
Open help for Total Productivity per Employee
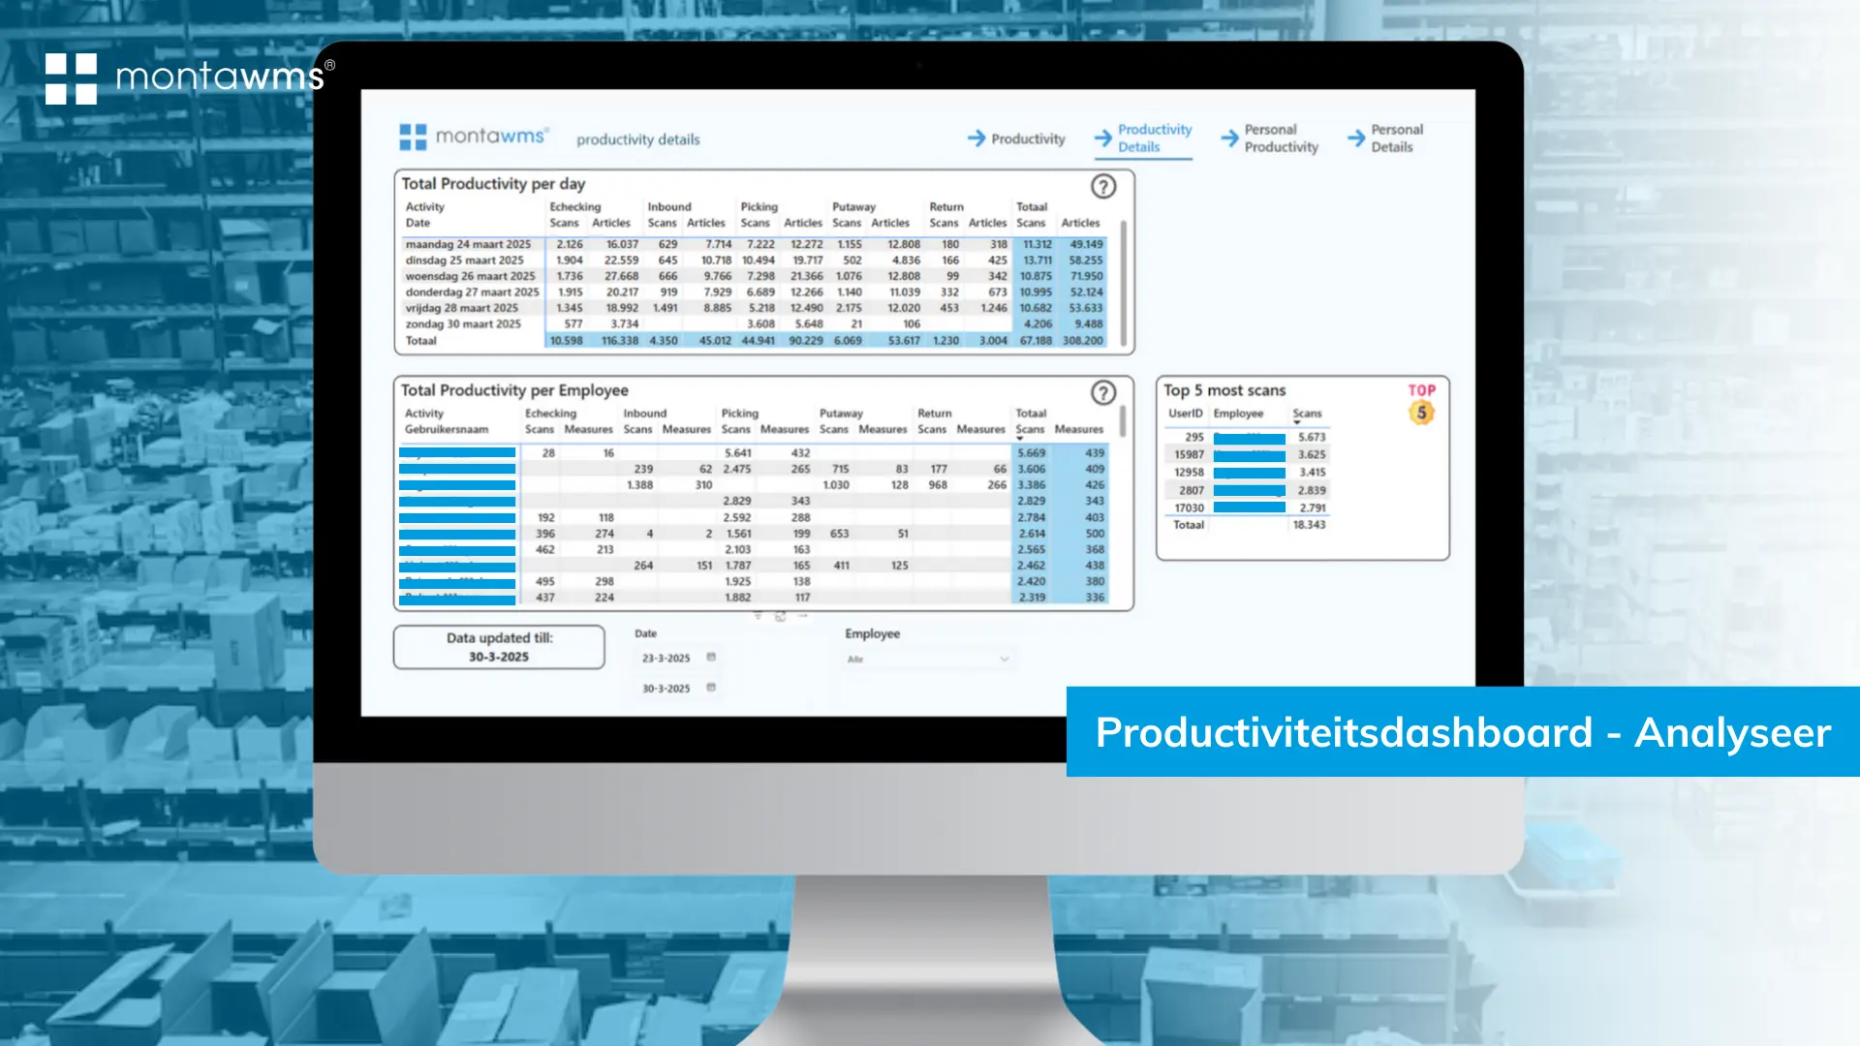(1103, 392)
